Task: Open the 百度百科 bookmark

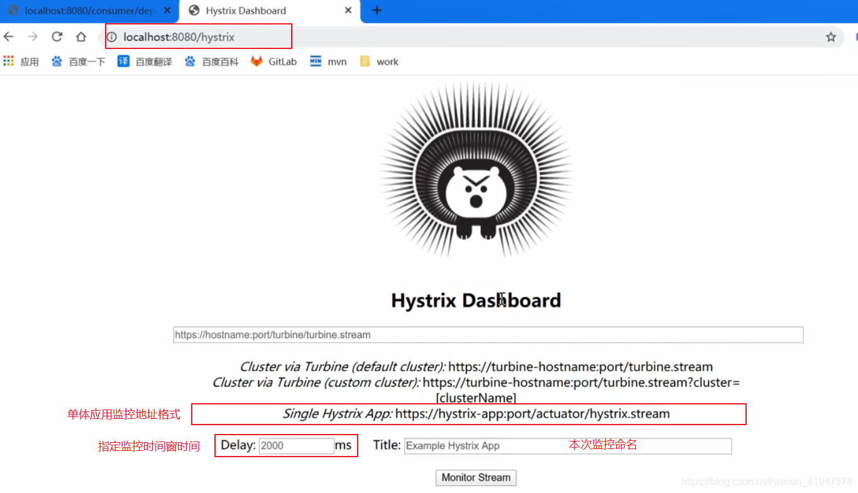Action: click(x=212, y=62)
